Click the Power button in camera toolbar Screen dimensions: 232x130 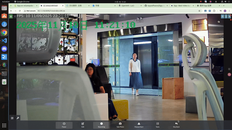point(64,125)
